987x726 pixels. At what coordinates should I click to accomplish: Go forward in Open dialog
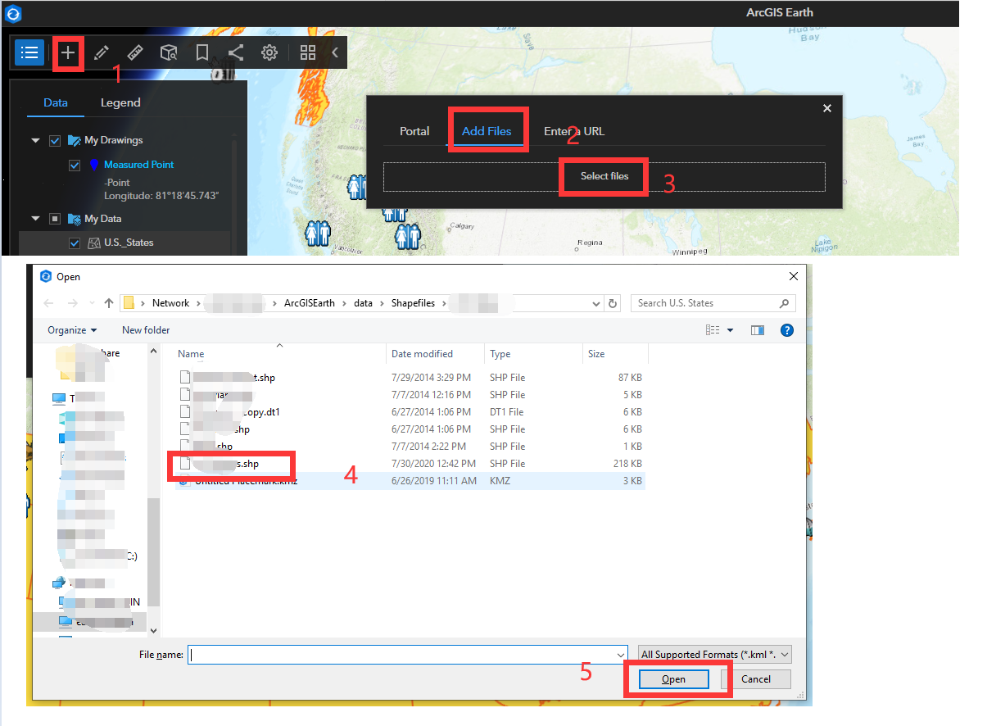click(x=73, y=303)
